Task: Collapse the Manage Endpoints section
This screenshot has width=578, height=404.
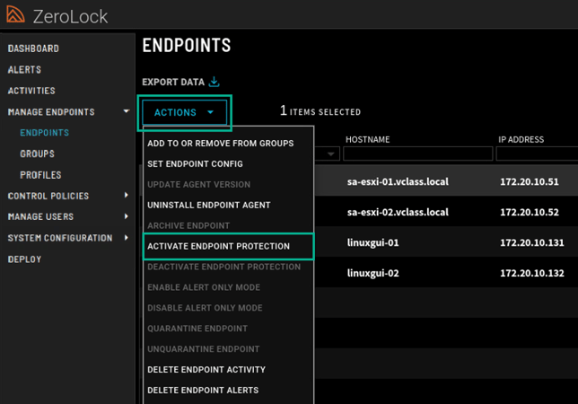Action: point(127,112)
